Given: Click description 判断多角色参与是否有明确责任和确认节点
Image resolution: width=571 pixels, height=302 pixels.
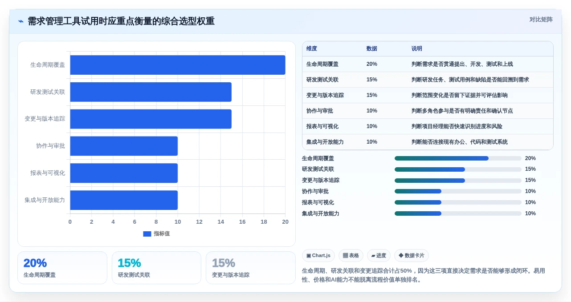Looking at the screenshot, I should click(x=462, y=111).
